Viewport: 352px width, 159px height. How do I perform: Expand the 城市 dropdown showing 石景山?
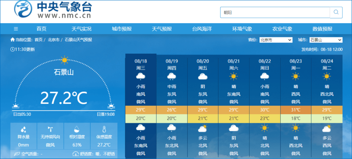(x=325, y=40)
